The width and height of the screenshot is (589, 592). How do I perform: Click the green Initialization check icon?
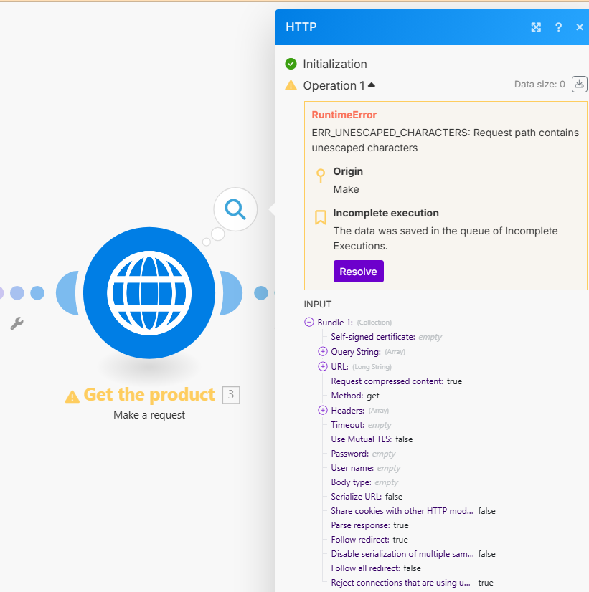(x=291, y=64)
